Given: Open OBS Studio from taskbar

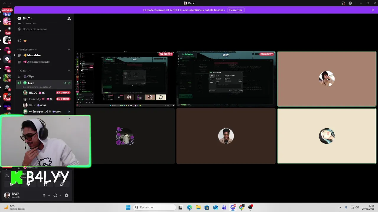Looking at the screenshot, I should (x=250, y=207).
